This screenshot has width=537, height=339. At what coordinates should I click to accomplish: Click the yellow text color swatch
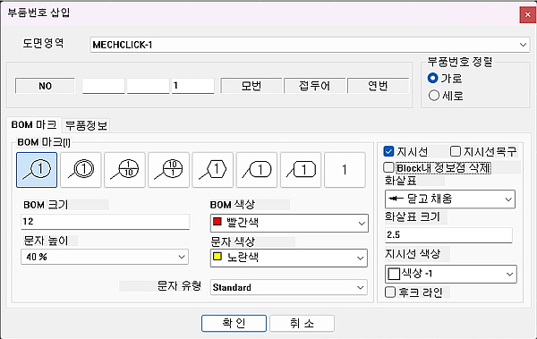[217, 256]
